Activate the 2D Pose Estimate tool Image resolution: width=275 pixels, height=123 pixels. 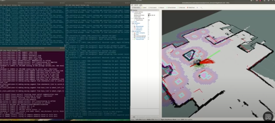click(x=171, y=8)
